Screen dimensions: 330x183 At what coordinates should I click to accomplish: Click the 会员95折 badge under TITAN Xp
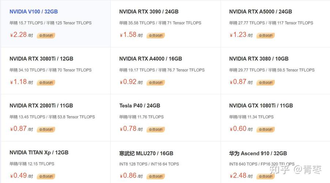(46, 176)
